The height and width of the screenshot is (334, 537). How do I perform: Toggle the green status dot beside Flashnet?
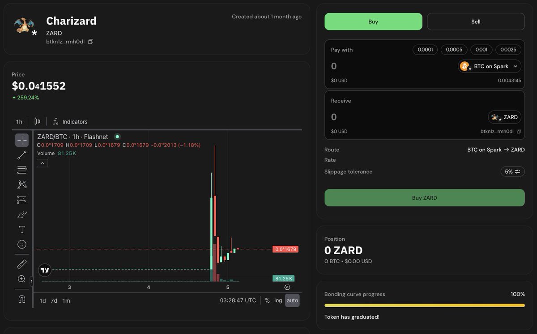point(117,137)
